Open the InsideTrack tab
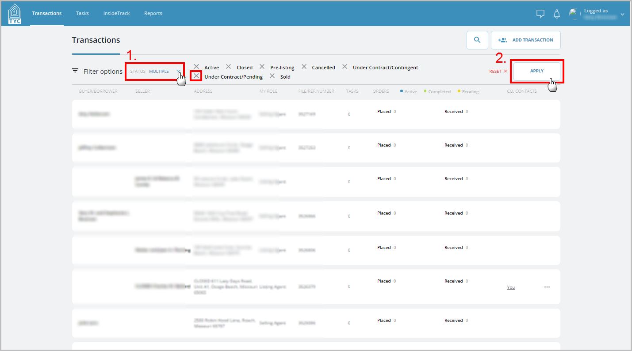Viewport: 632px width, 351px height. [116, 13]
